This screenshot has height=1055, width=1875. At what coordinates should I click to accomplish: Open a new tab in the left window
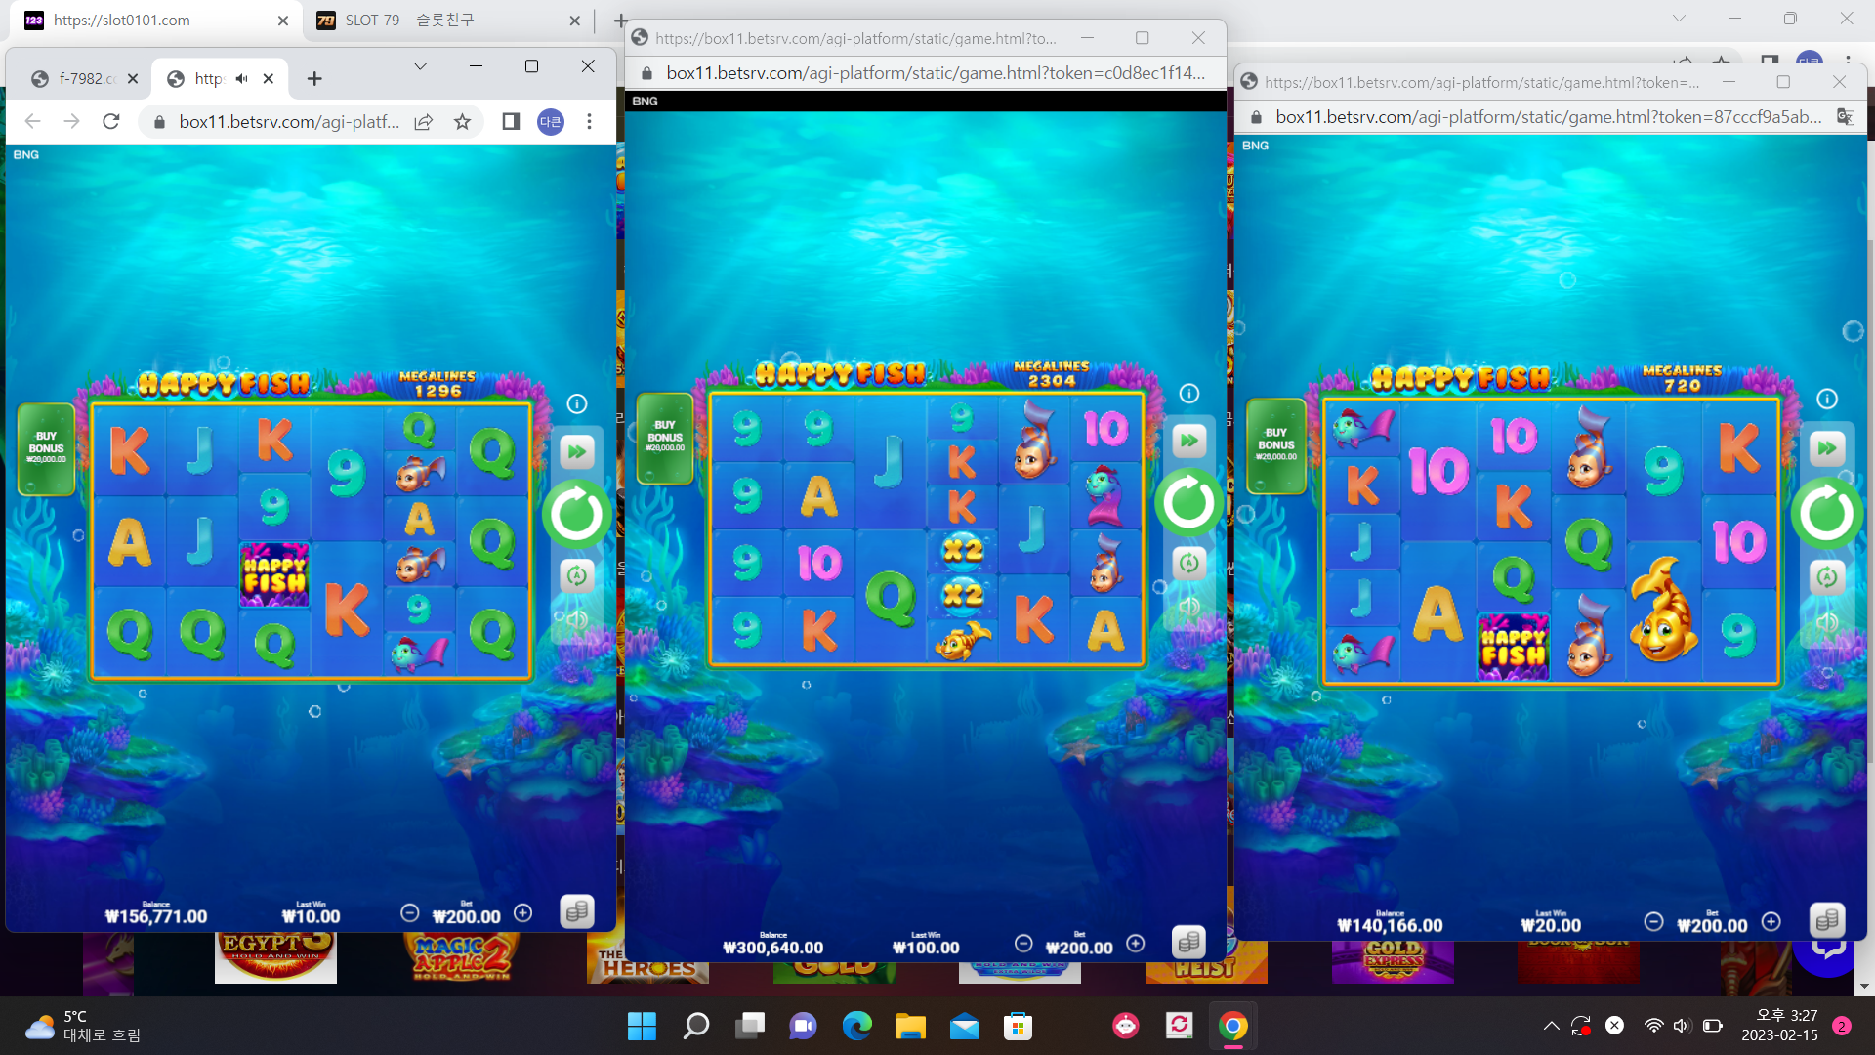(314, 79)
